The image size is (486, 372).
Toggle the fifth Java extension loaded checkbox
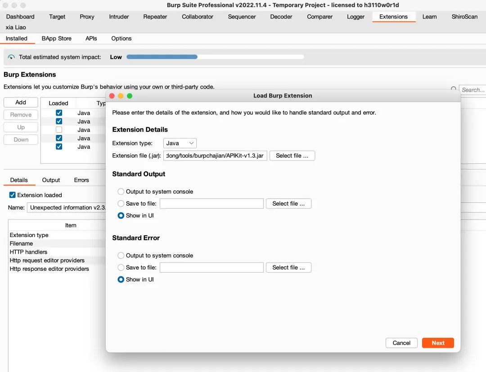tap(59, 147)
